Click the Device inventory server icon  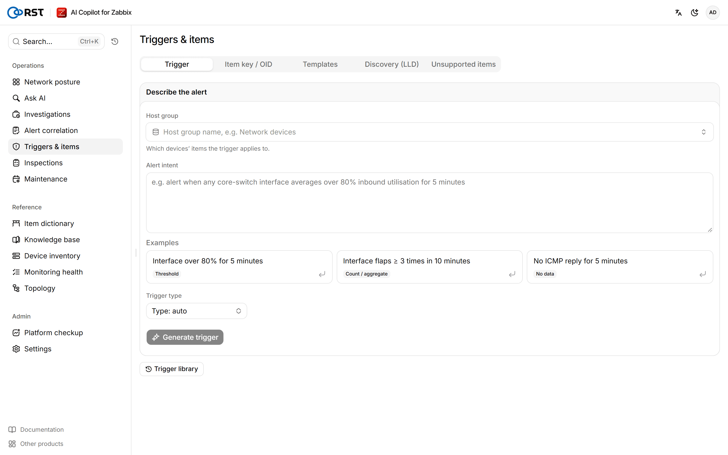point(16,256)
